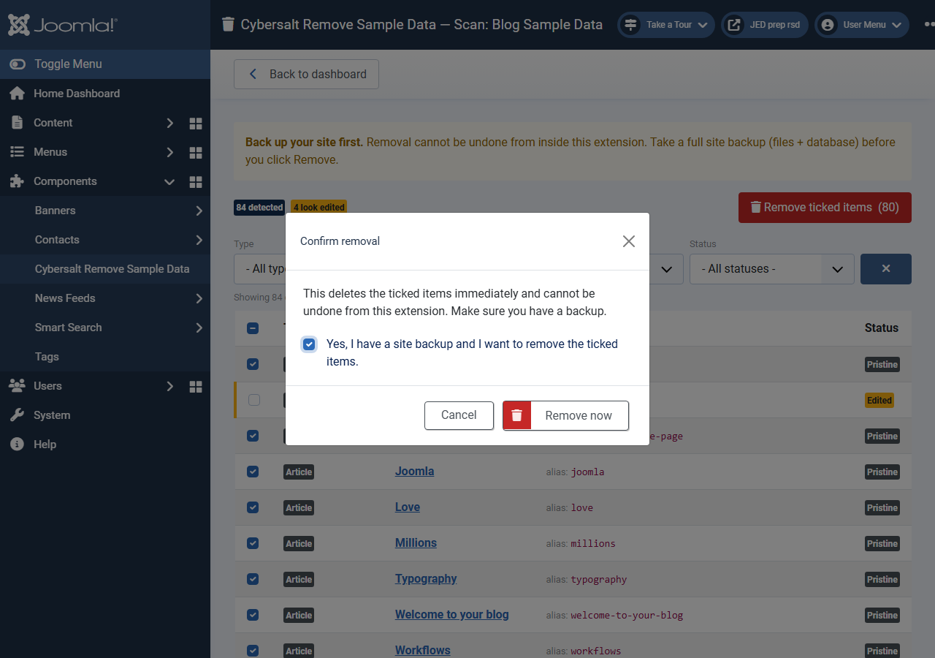Open Cybersalt Remove Sample Data menu item
935x658 pixels.
[105, 269]
